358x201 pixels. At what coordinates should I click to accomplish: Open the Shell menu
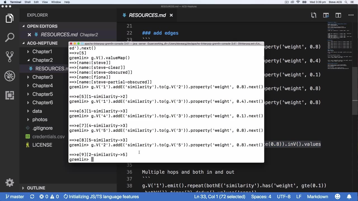[27, 2]
